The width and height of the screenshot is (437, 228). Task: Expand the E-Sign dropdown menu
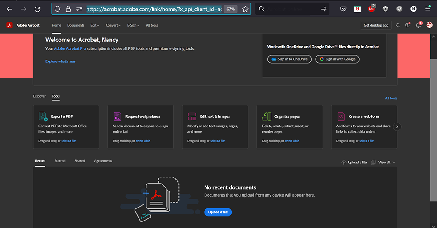pyautogui.click(x=133, y=25)
